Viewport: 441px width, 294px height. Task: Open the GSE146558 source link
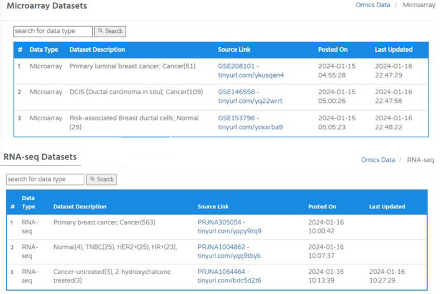click(250, 96)
